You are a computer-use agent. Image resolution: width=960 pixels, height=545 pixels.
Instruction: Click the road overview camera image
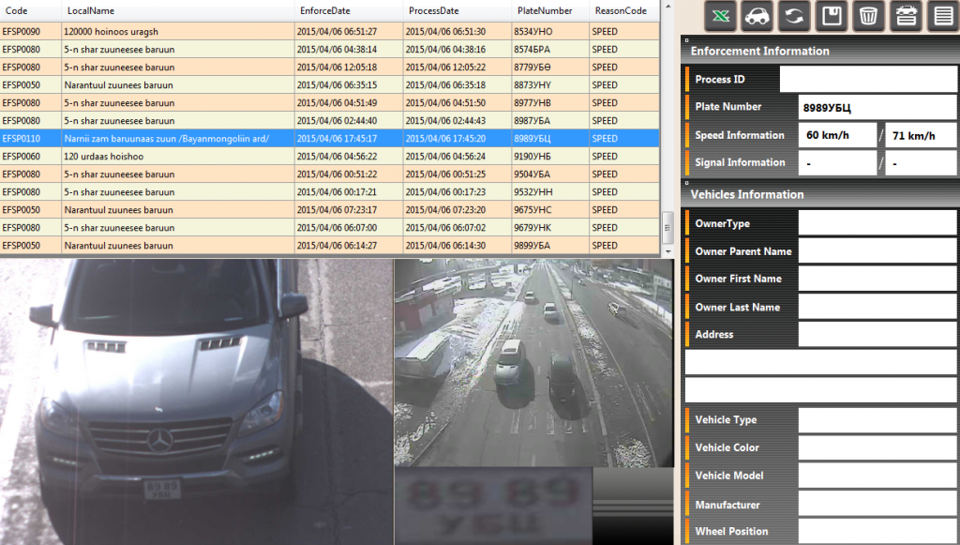click(532, 362)
